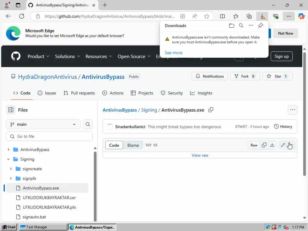Collapse the file tree panel icon
Image resolution: width=308 pixels, height=231 pixels.
(x=11, y=110)
